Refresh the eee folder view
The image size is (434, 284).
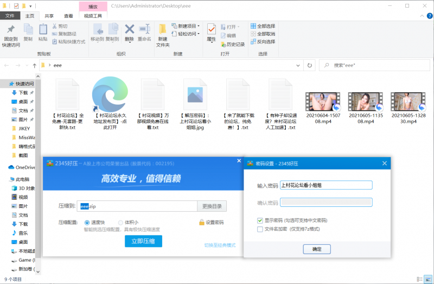coord(310,65)
